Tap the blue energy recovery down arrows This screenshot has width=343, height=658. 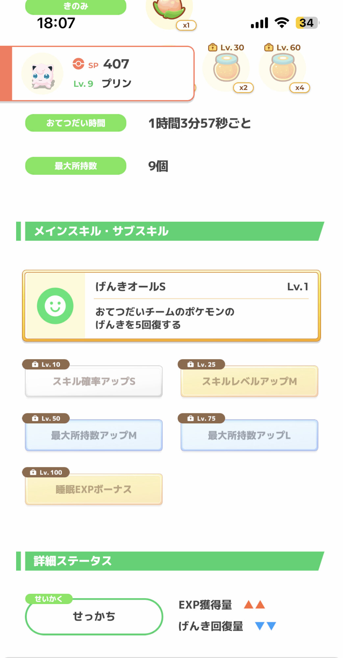pyautogui.click(x=265, y=625)
